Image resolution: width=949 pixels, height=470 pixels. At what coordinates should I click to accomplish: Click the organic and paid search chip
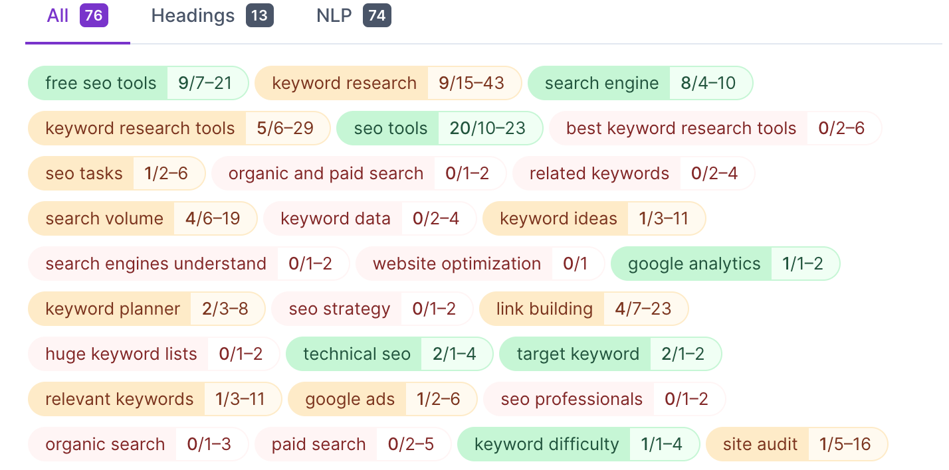[x=359, y=173]
